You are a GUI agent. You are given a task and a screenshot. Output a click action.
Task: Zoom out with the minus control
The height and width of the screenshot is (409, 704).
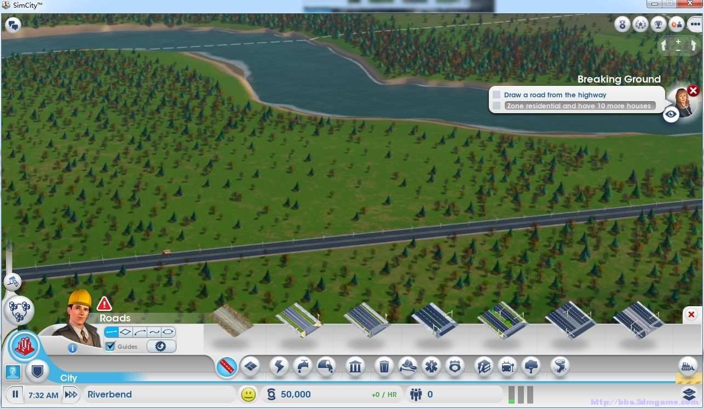coord(678,50)
